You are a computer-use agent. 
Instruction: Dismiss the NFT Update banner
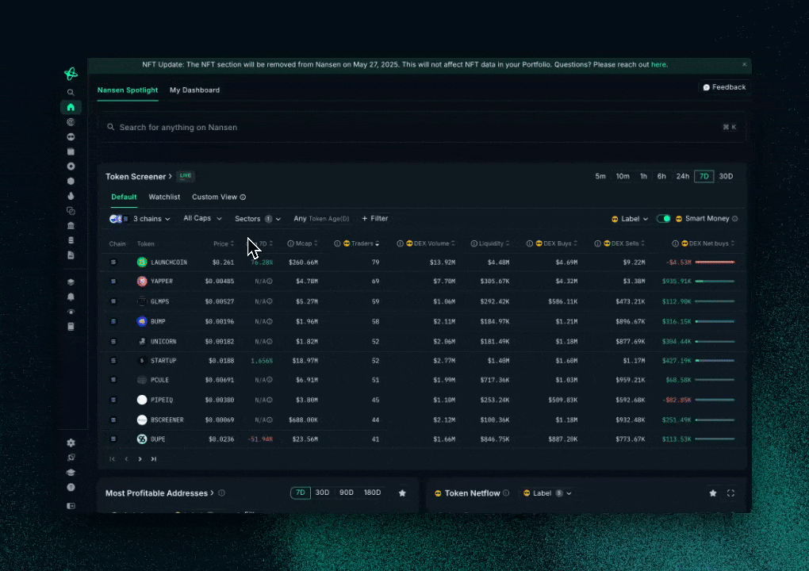pos(744,64)
